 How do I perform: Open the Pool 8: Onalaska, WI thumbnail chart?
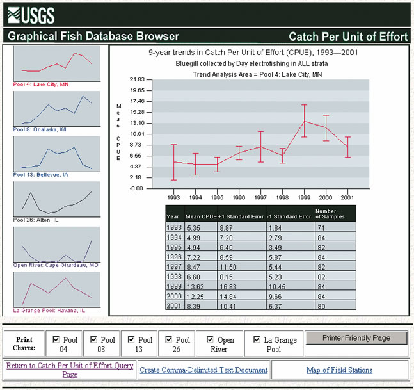point(57,109)
